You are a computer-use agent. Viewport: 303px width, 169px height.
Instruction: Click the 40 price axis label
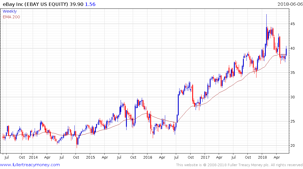(x=292, y=48)
